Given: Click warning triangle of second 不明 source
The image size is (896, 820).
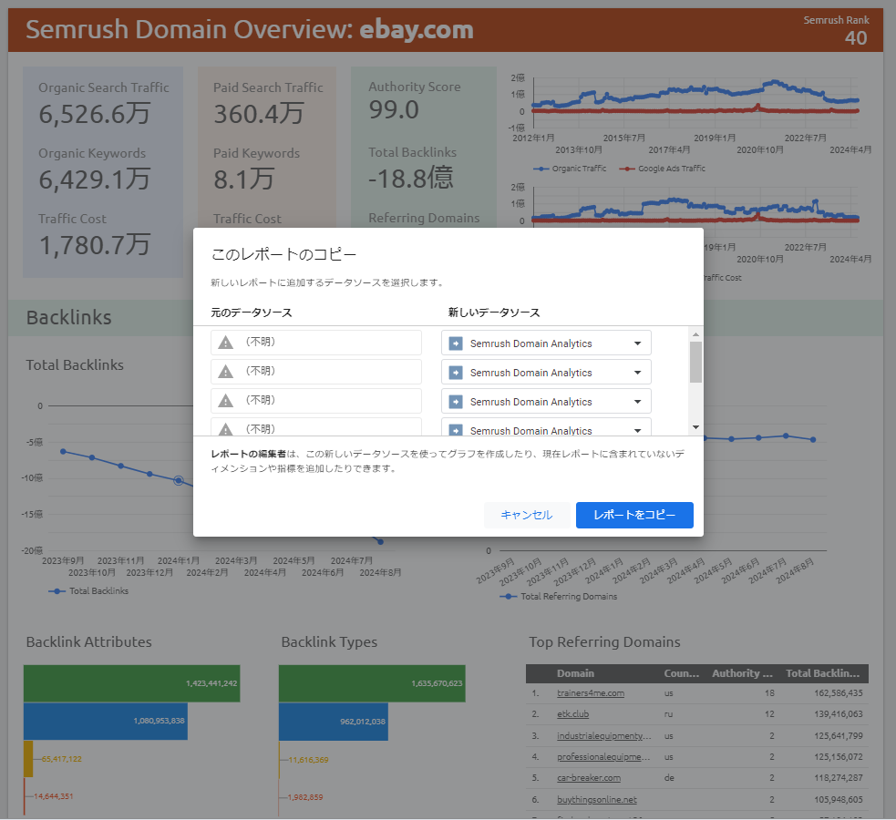Looking at the screenshot, I should pos(226,372).
